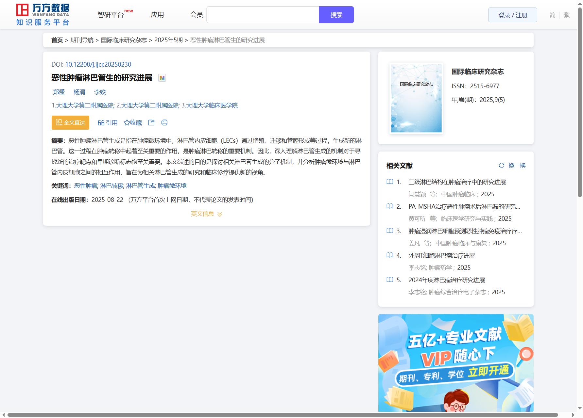Click the M badge next to article title
The height and width of the screenshot is (418, 583).
coord(162,78)
